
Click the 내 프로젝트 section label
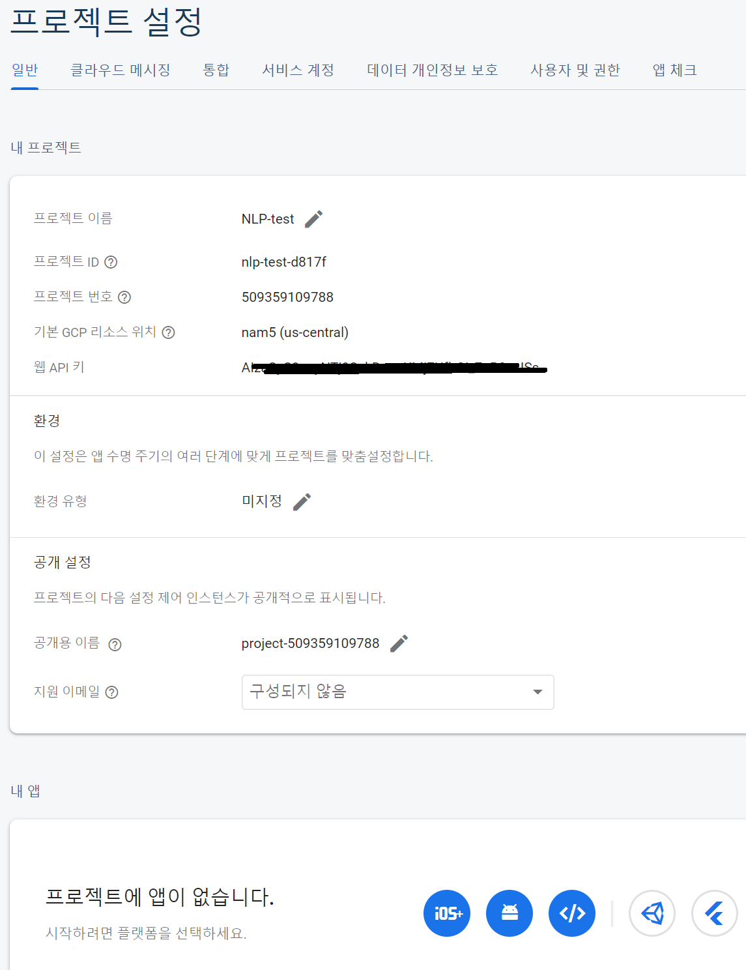click(46, 147)
